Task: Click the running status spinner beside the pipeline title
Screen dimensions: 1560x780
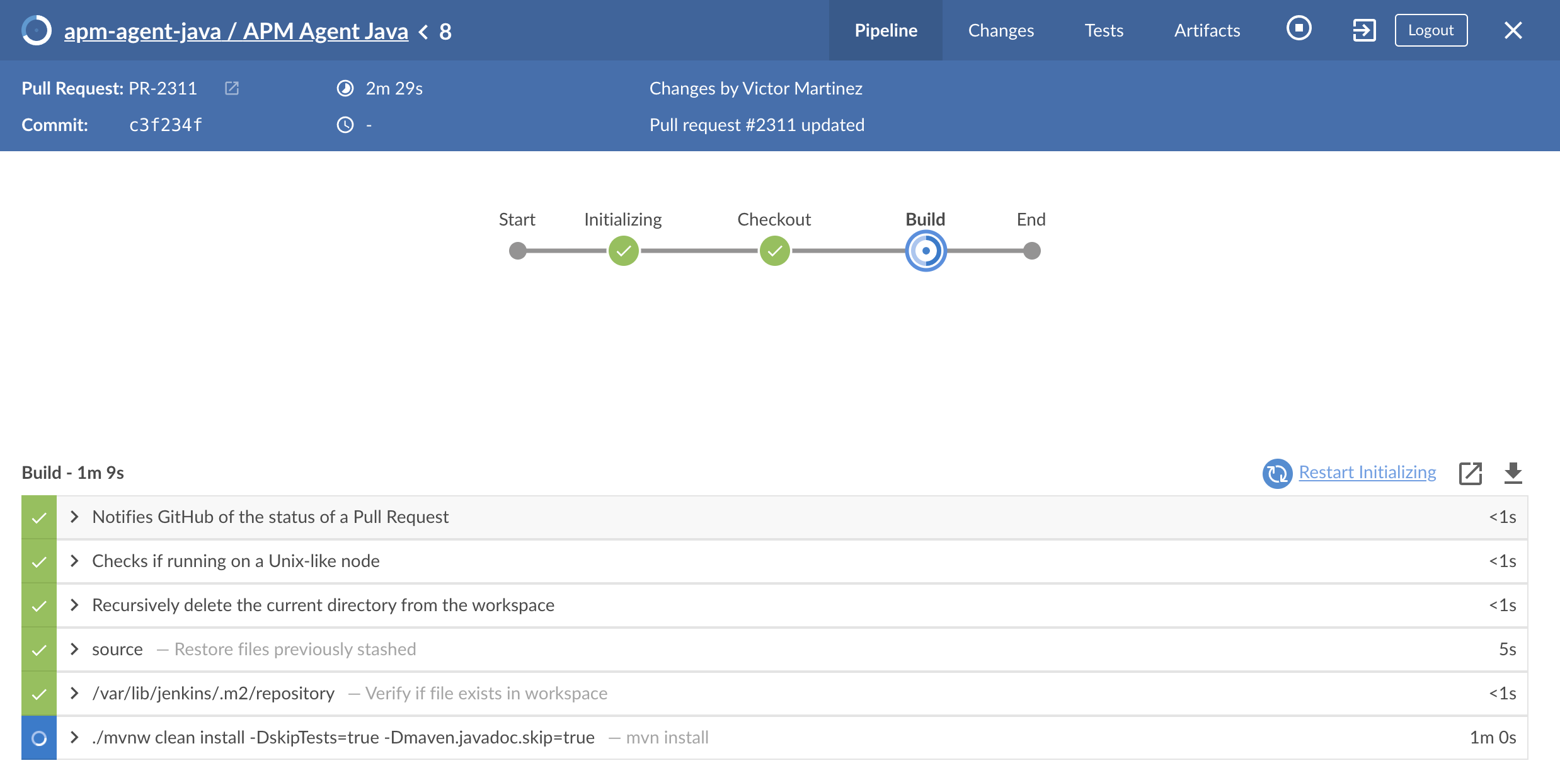Action: (x=37, y=30)
